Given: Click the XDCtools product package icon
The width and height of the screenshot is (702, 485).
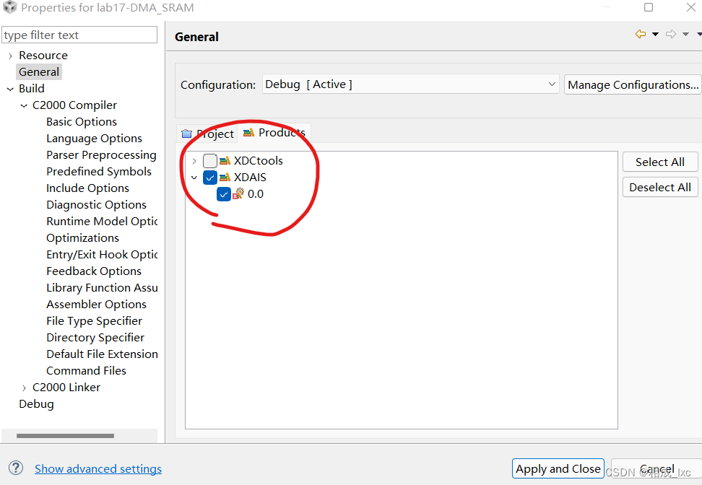Looking at the screenshot, I should 225,160.
